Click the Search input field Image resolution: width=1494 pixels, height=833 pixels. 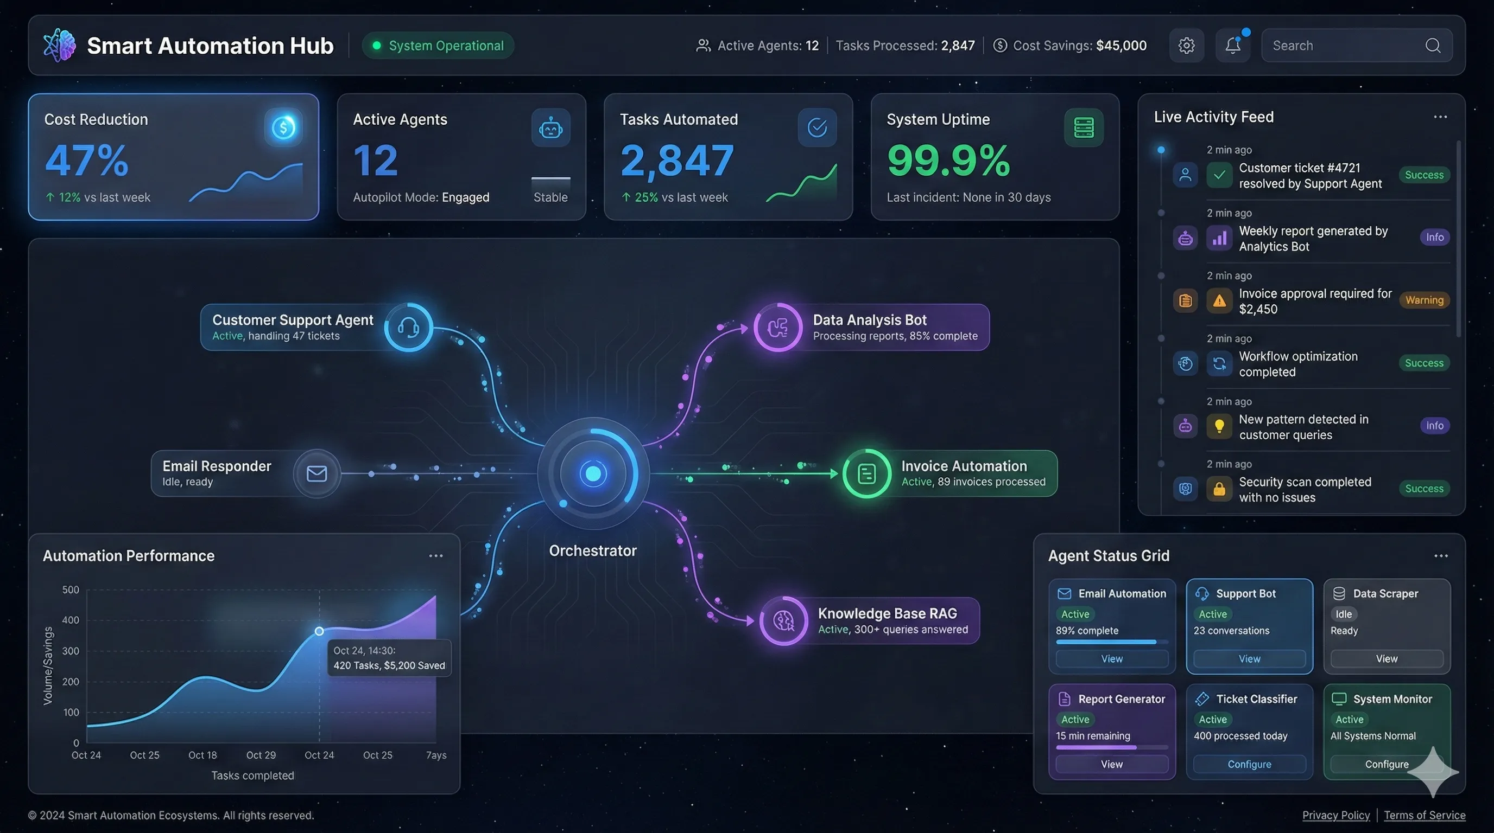pyautogui.click(x=1346, y=45)
